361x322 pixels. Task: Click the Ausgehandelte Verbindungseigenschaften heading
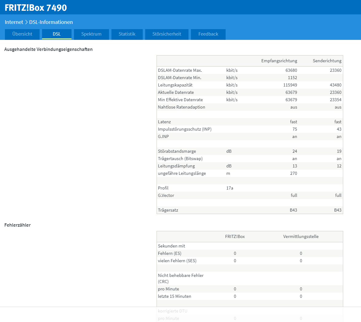pos(49,49)
